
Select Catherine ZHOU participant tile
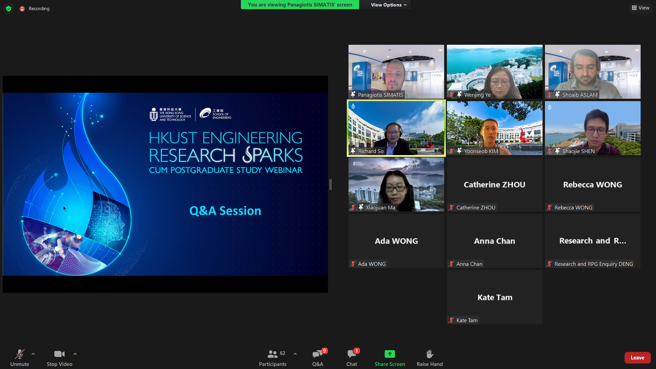pyautogui.click(x=495, y=184)
